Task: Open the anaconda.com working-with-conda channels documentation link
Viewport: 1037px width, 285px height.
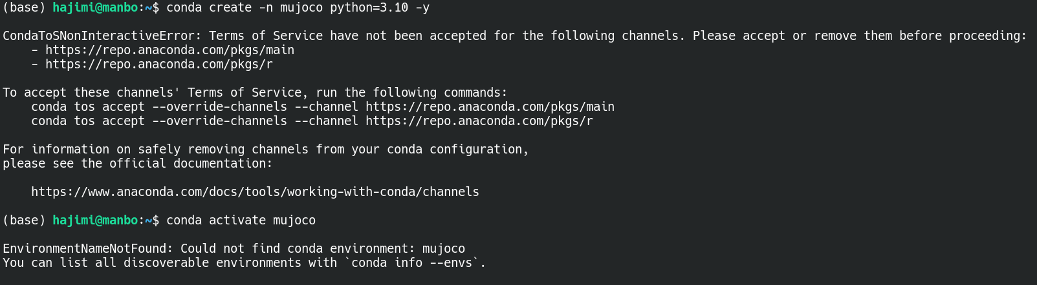Action: pyautogui.click(x=255, y=192)
